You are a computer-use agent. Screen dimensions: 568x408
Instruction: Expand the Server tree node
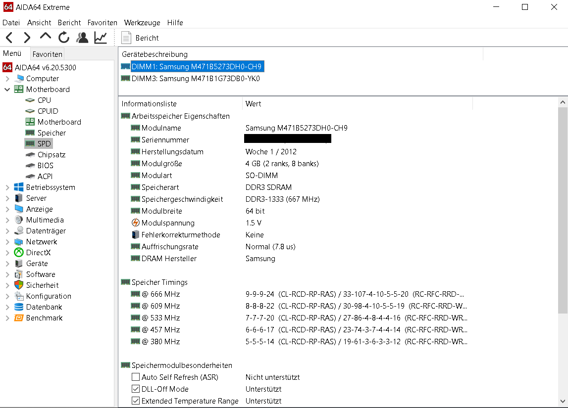(7, 198)
